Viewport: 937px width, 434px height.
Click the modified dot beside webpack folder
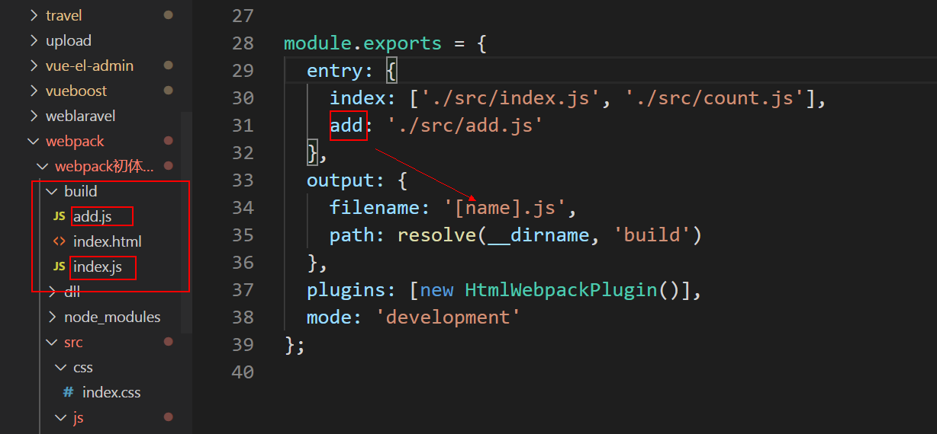(168, 141)
